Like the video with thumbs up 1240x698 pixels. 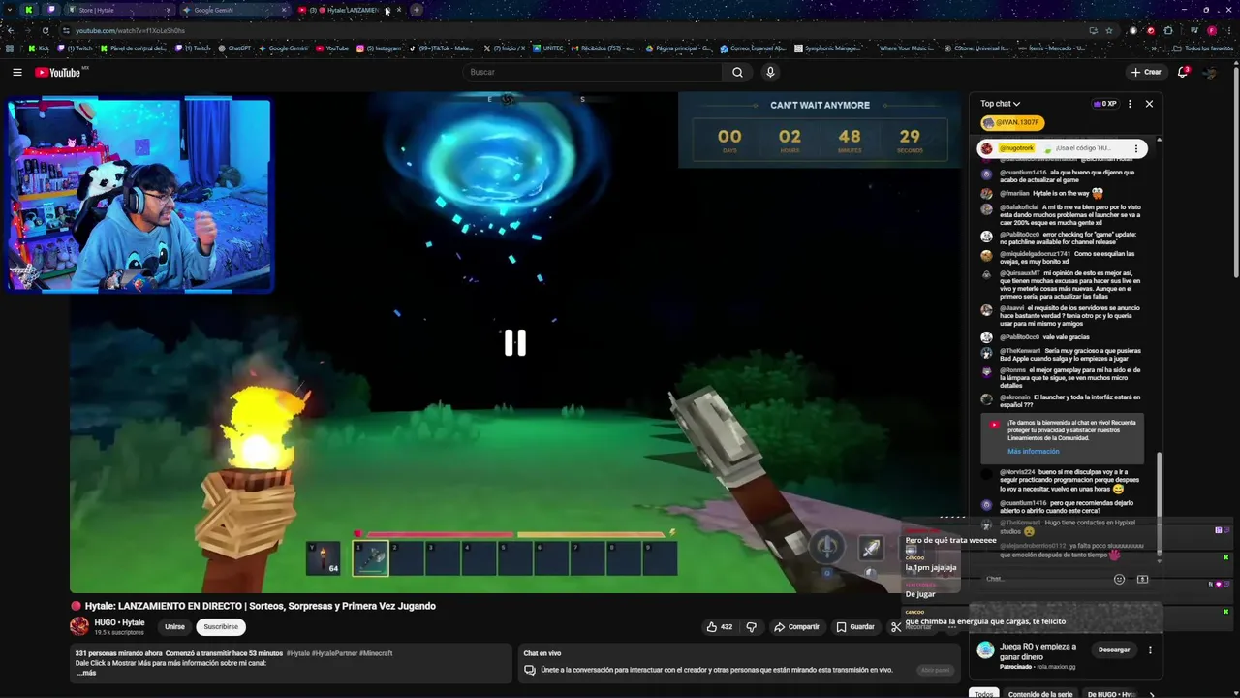(718, 627)
